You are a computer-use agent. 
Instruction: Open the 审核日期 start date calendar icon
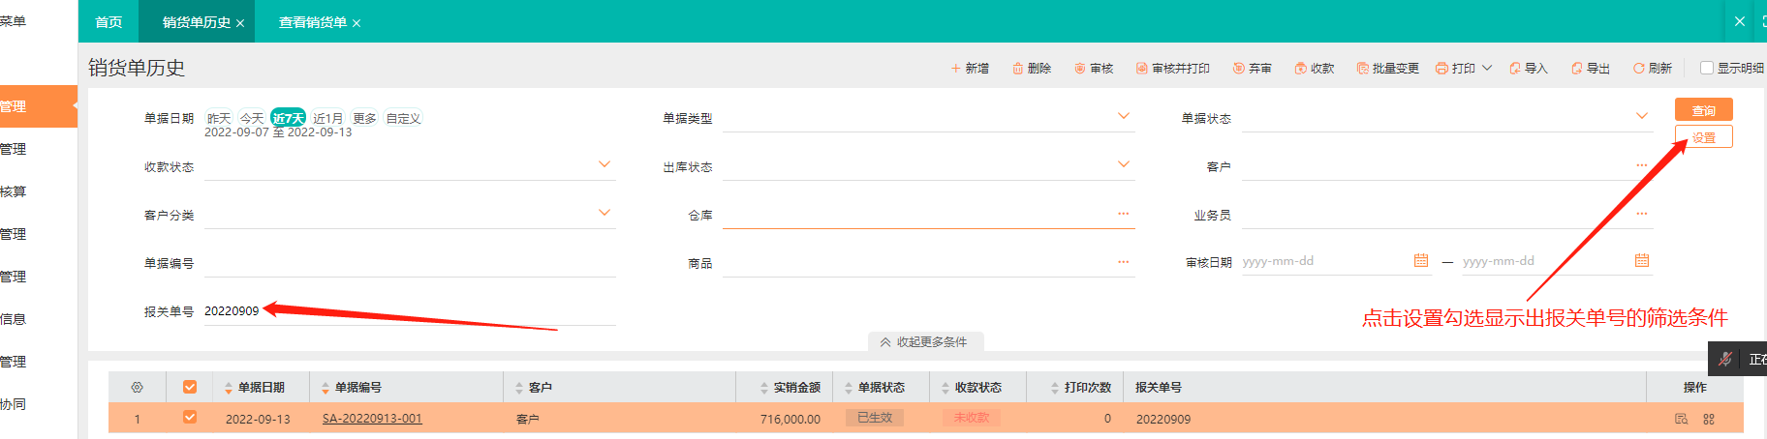pos(1421,260)
